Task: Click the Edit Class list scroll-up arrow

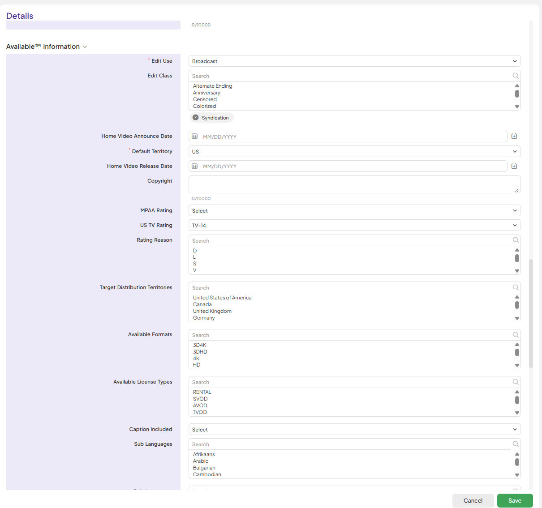Action: point(517,85)
